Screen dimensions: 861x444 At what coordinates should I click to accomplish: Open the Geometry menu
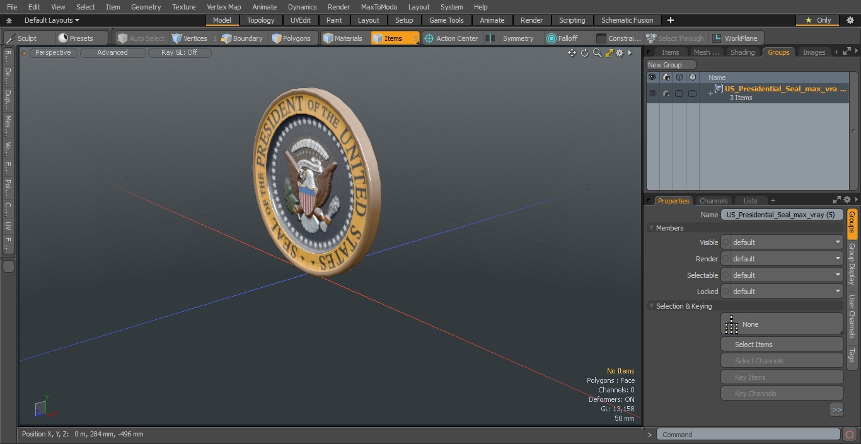(x=146, y=7)
